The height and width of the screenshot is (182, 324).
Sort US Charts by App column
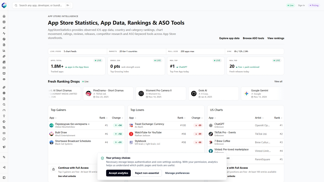(x=212, y=118)
